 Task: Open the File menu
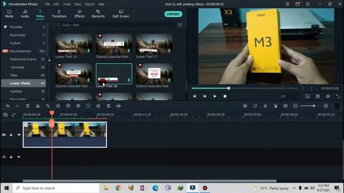click(47, 4)
